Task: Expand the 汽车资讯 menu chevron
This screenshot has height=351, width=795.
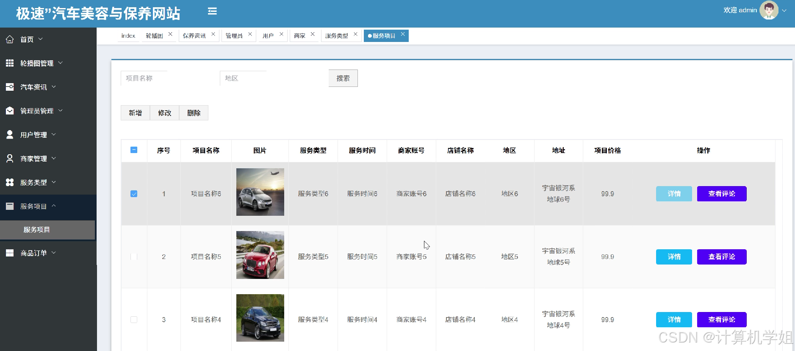Action: pos(54,86)
